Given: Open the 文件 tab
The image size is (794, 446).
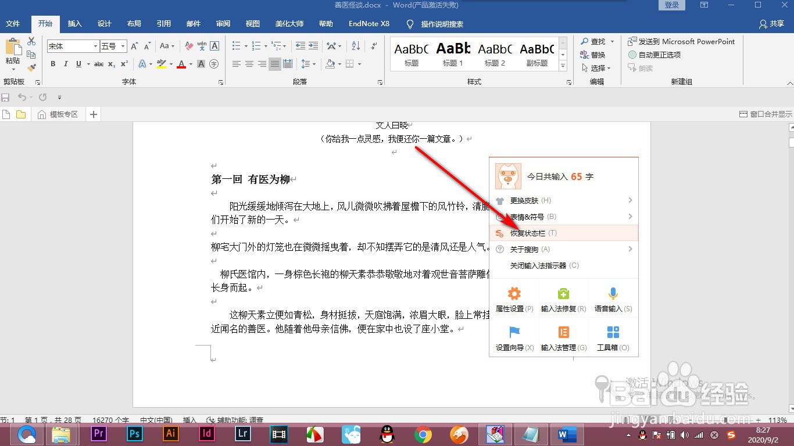Looking at the screenshot, I should tap(13, 24).
